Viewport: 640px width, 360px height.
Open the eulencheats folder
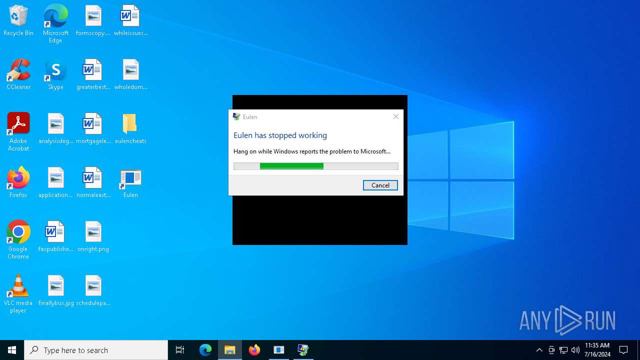click(x=130, y=129)
